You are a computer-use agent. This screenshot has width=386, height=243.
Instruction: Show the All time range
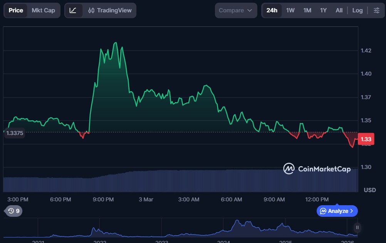339,10
